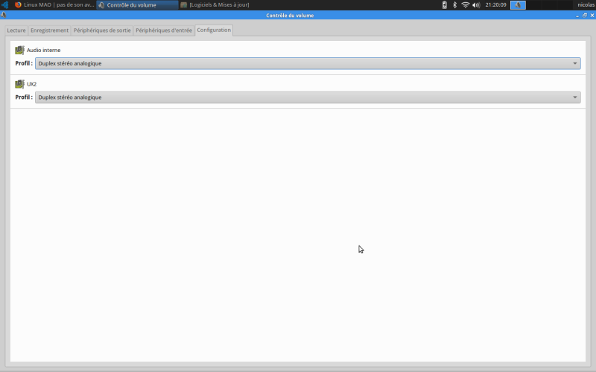Open the applications menu icon in the panel

pyautogui.click(x=5, y=5)
